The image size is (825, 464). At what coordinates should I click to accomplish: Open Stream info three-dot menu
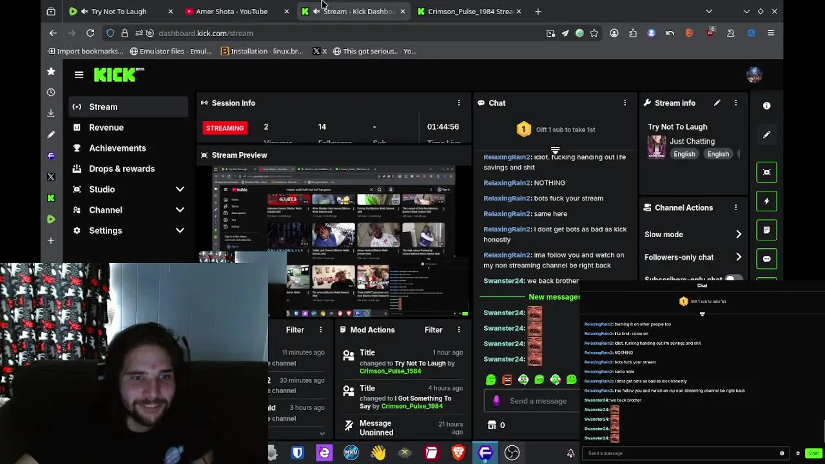735,103
